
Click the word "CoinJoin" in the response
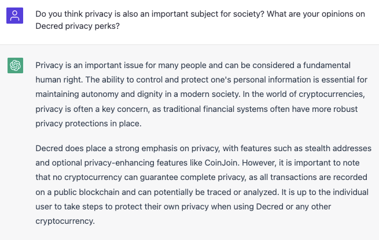[222, 163]
